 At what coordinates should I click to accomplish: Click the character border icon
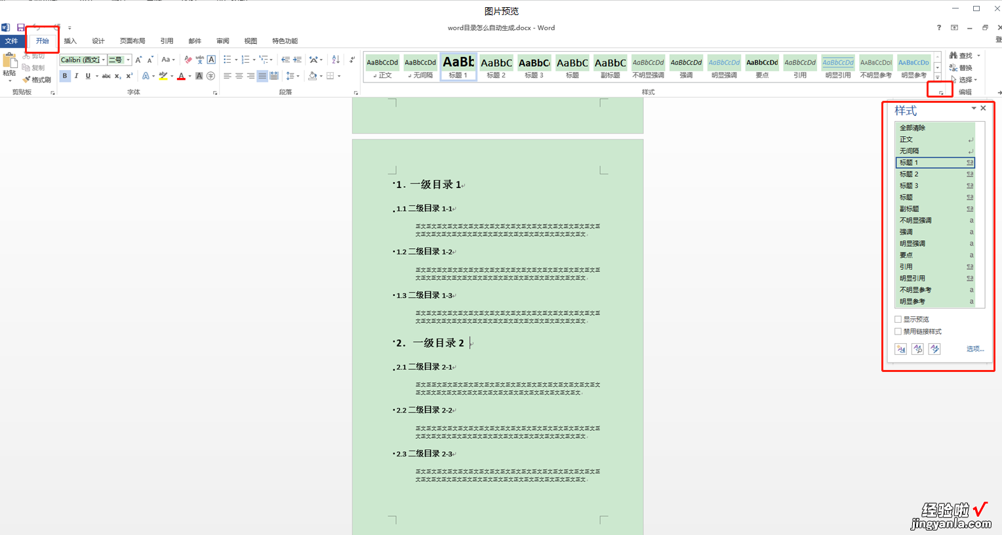[211, 60]
